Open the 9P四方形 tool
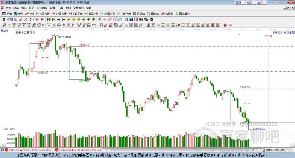This screenshot has width=295, height=158. click(59, 14)
